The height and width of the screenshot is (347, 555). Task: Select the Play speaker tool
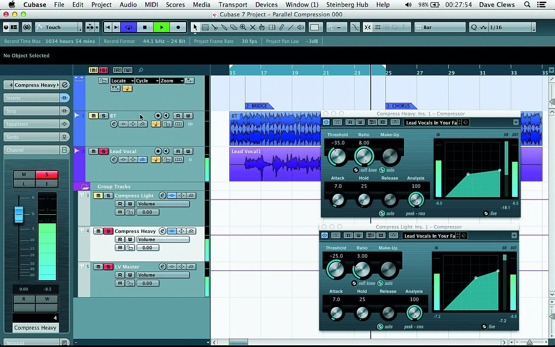[x=300, y=27]
